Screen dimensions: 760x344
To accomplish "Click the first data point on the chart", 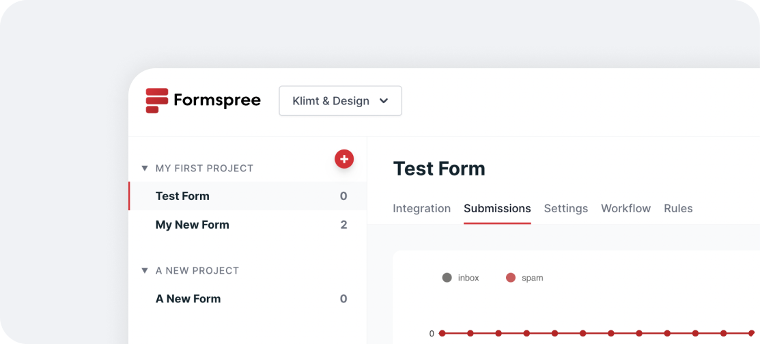I will point(442,333).
